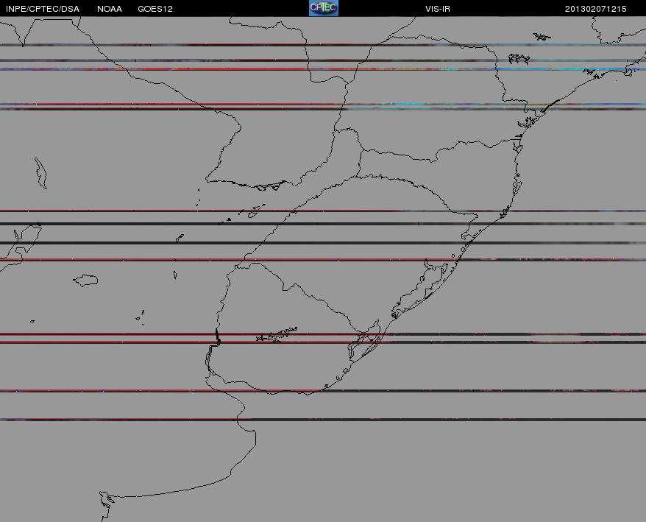The image size is (646, 522).
Task: Select the INPE/CPTEC/DSA header text
Action: point(43,9)
